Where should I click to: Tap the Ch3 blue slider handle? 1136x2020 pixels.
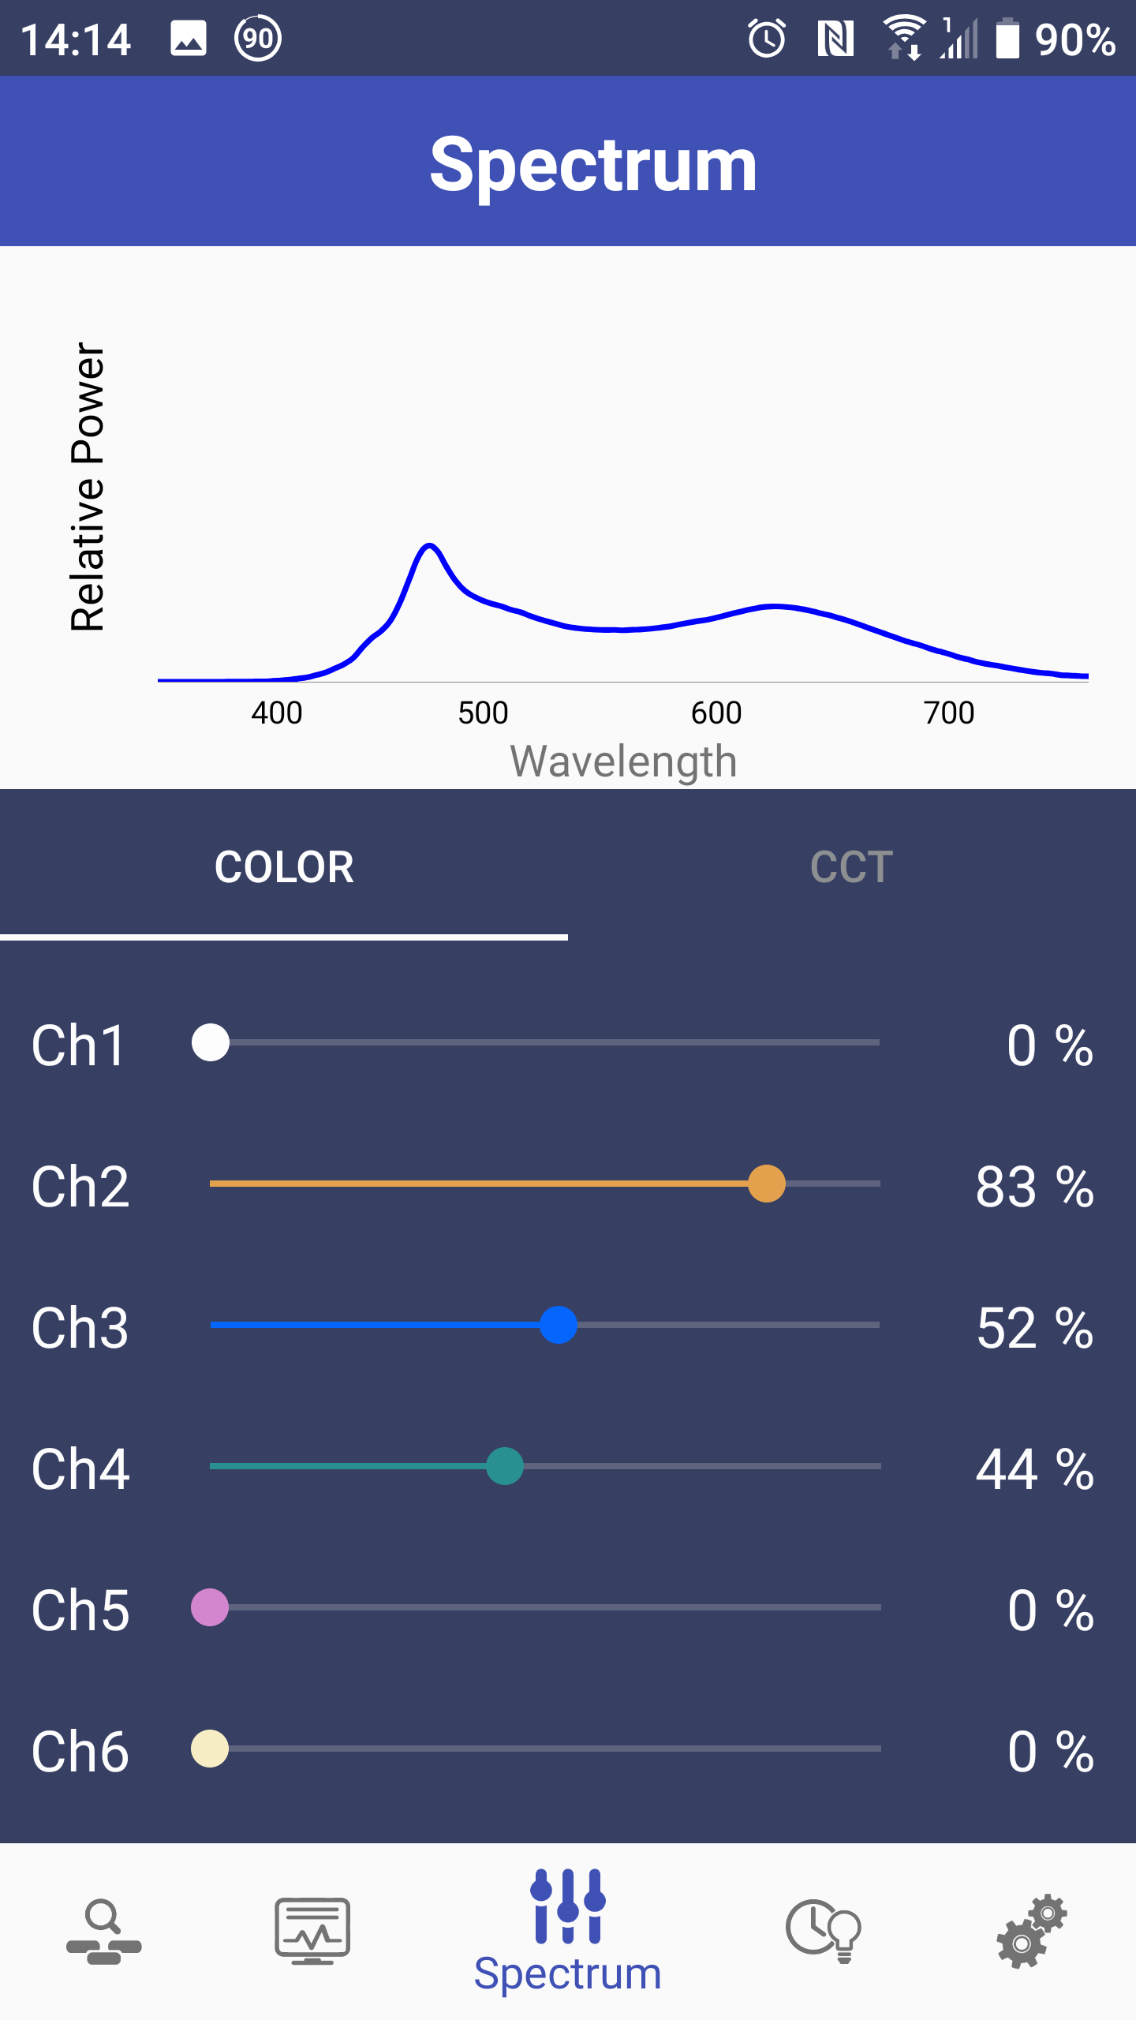click(559, 1325)
